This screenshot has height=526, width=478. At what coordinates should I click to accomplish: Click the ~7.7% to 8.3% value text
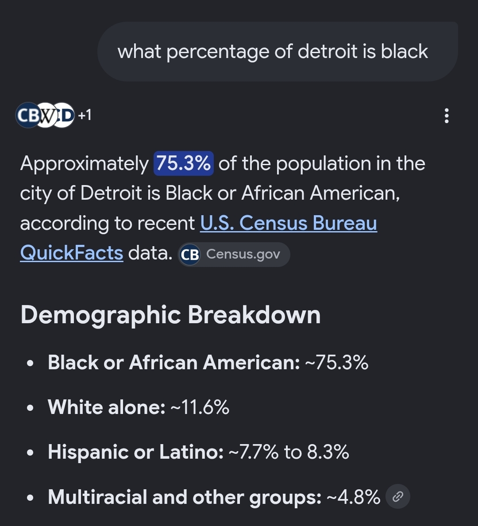(x=289, y=452)
